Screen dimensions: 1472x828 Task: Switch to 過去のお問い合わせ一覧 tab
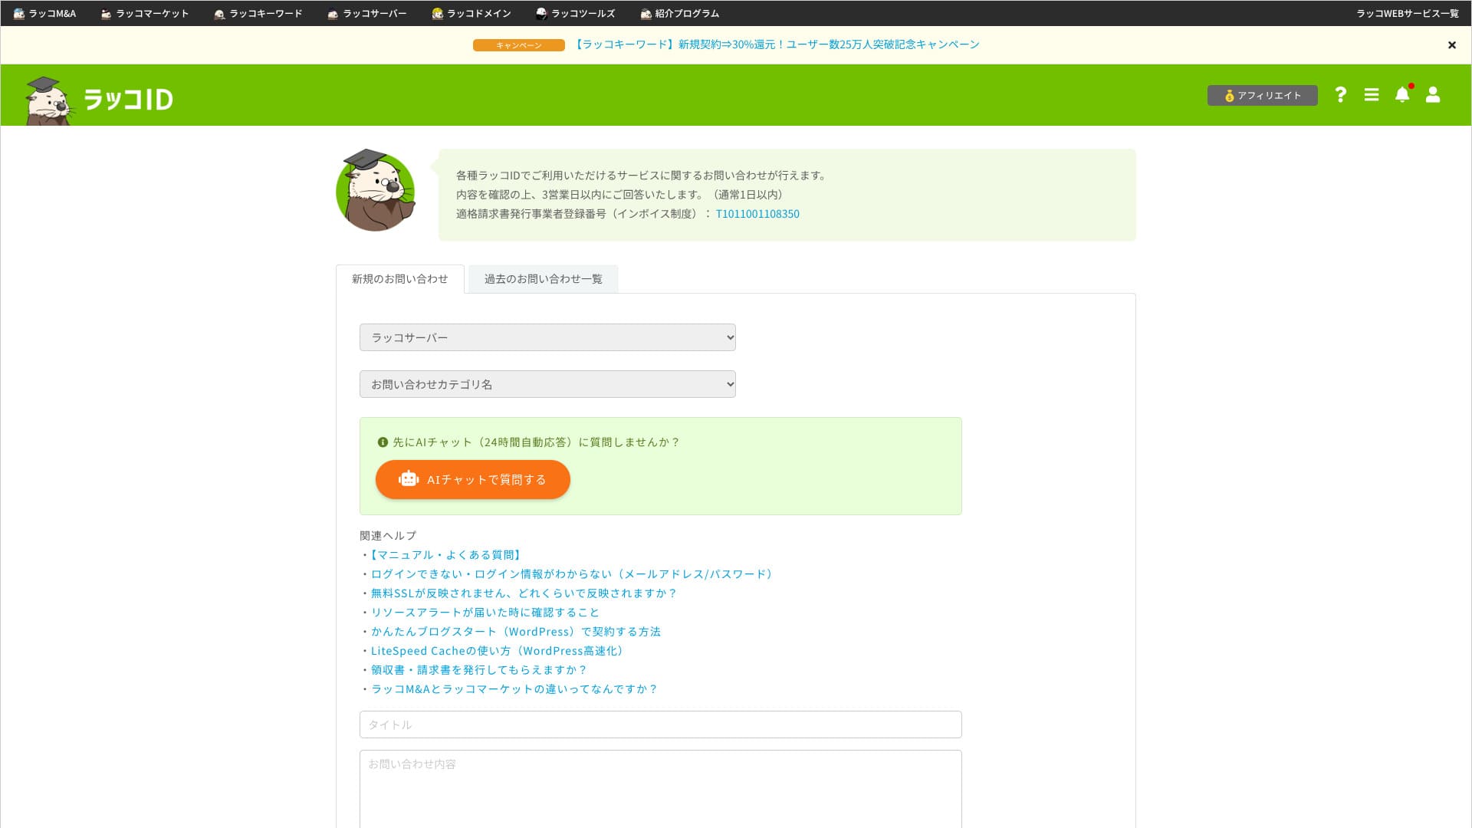pos(543,279)
